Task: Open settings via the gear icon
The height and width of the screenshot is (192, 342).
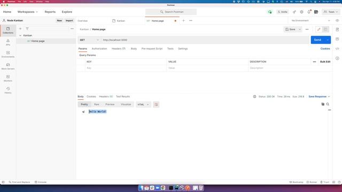Action: pos(301,12)
